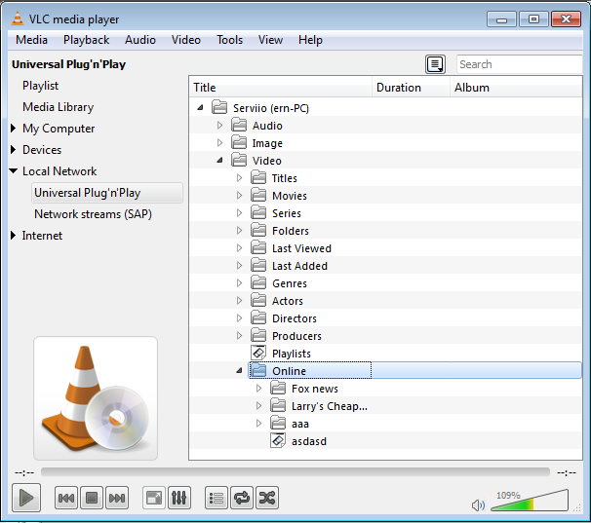Expand Internet in sidebar
Image resolution: width=591 pixels, height=523 pixels.
pos(14,236)
